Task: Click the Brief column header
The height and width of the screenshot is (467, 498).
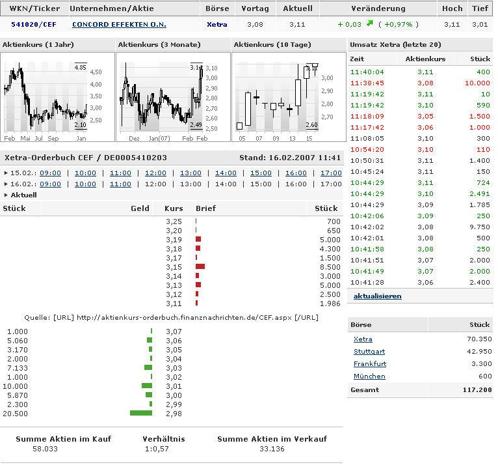Action: click(205, 208)
